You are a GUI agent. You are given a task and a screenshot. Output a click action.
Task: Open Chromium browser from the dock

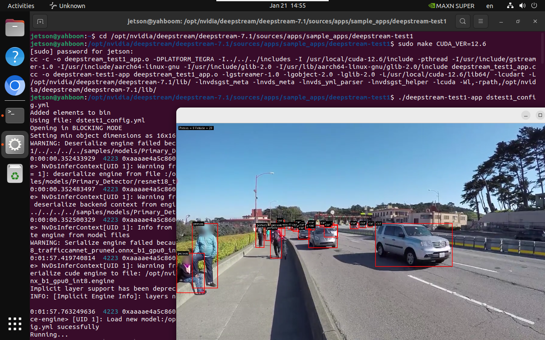(x=15, y=86)
